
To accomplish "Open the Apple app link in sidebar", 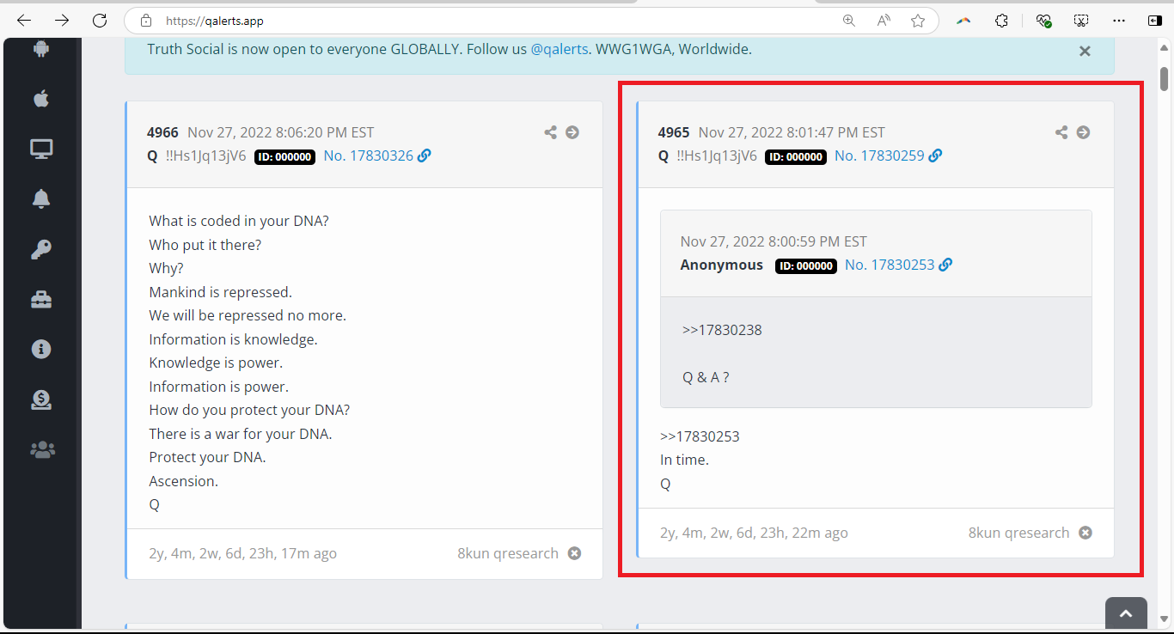I will [41, 99].
